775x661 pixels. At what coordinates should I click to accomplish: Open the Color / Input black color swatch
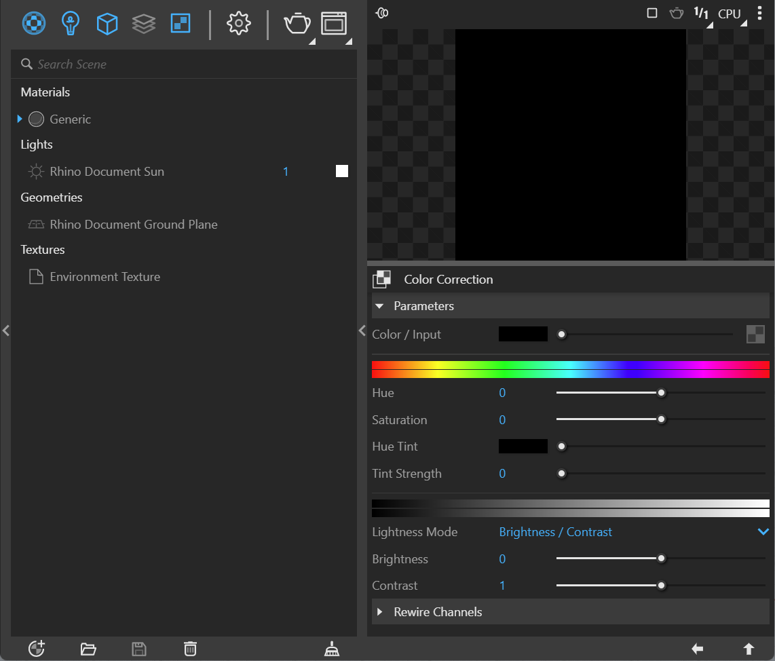point(523,334)
